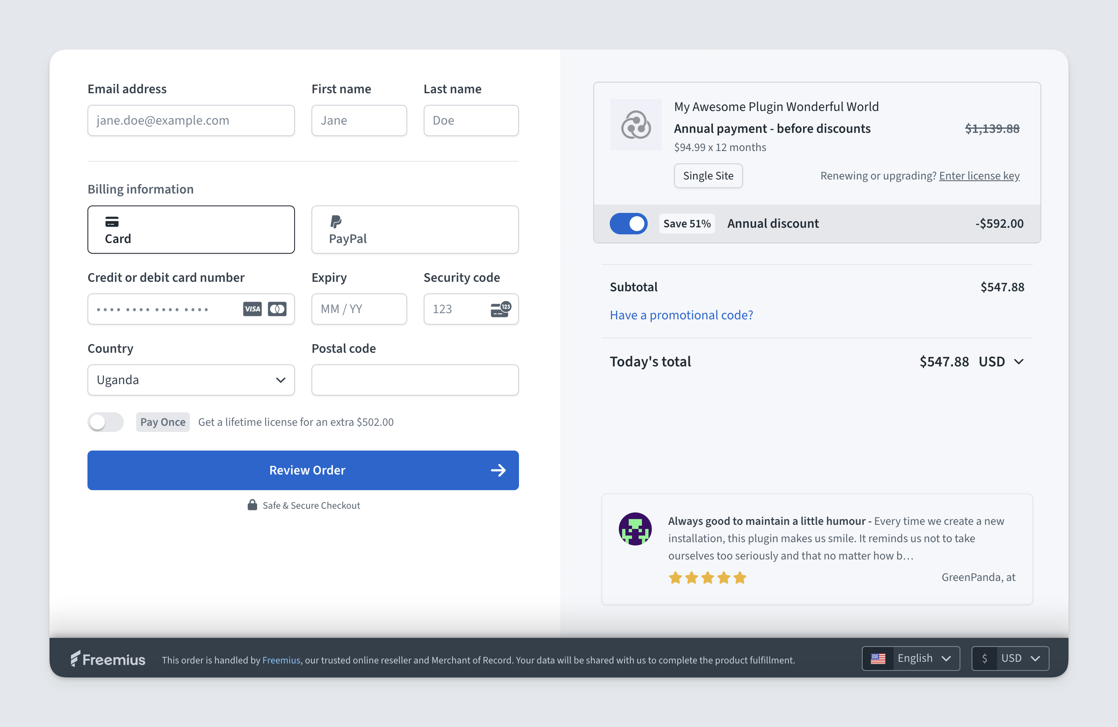Focus the Postal code field

tap(415, 380)
